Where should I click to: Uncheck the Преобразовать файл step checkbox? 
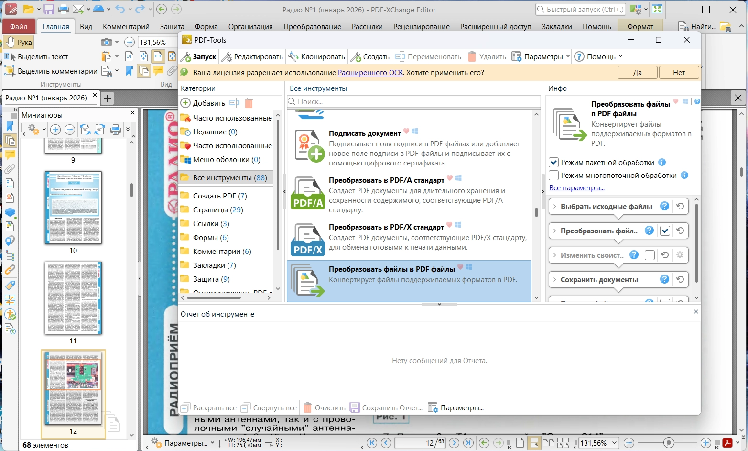click(665, 231)
